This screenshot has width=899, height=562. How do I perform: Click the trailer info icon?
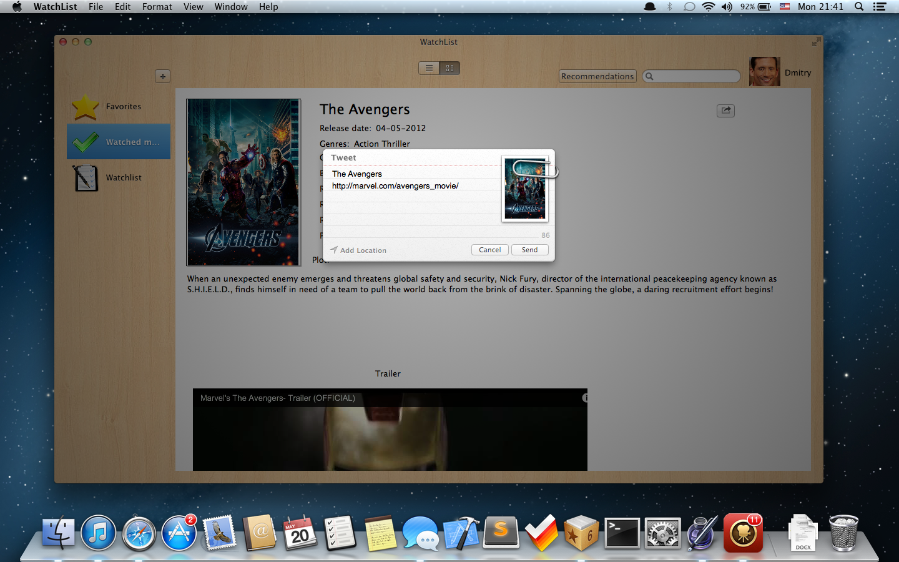click(x=585, y=398)
